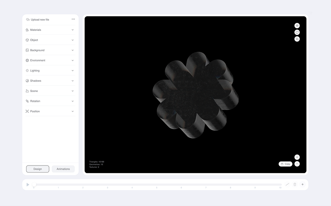Click the timeline easing line icon
Image resolution: width=331 pixels, height=206 pixels.
click(287, 184)
